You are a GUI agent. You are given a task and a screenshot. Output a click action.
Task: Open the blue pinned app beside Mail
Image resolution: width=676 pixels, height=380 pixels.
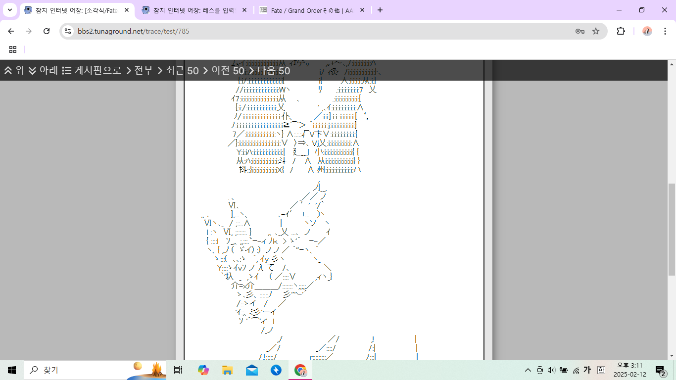tap(276, 370)
